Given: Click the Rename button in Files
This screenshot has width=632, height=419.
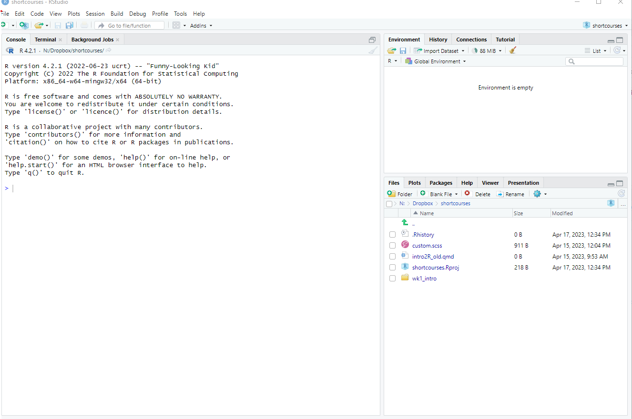Looking at the screenshot, I should click(x=510, y=194).
